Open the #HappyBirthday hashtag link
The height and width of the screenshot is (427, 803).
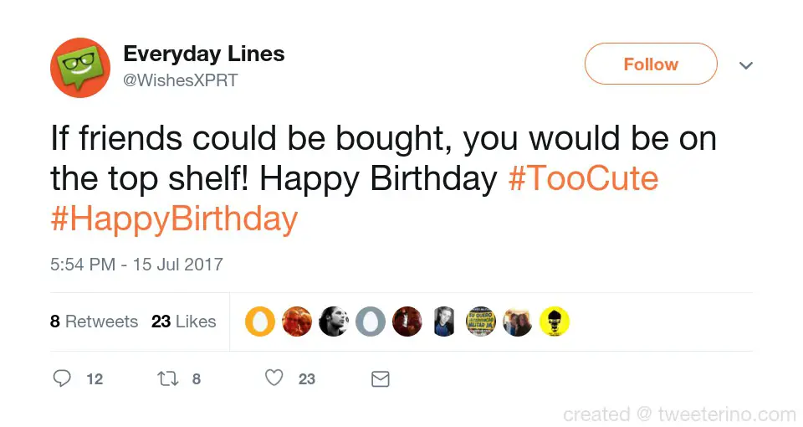click(174, 219)
